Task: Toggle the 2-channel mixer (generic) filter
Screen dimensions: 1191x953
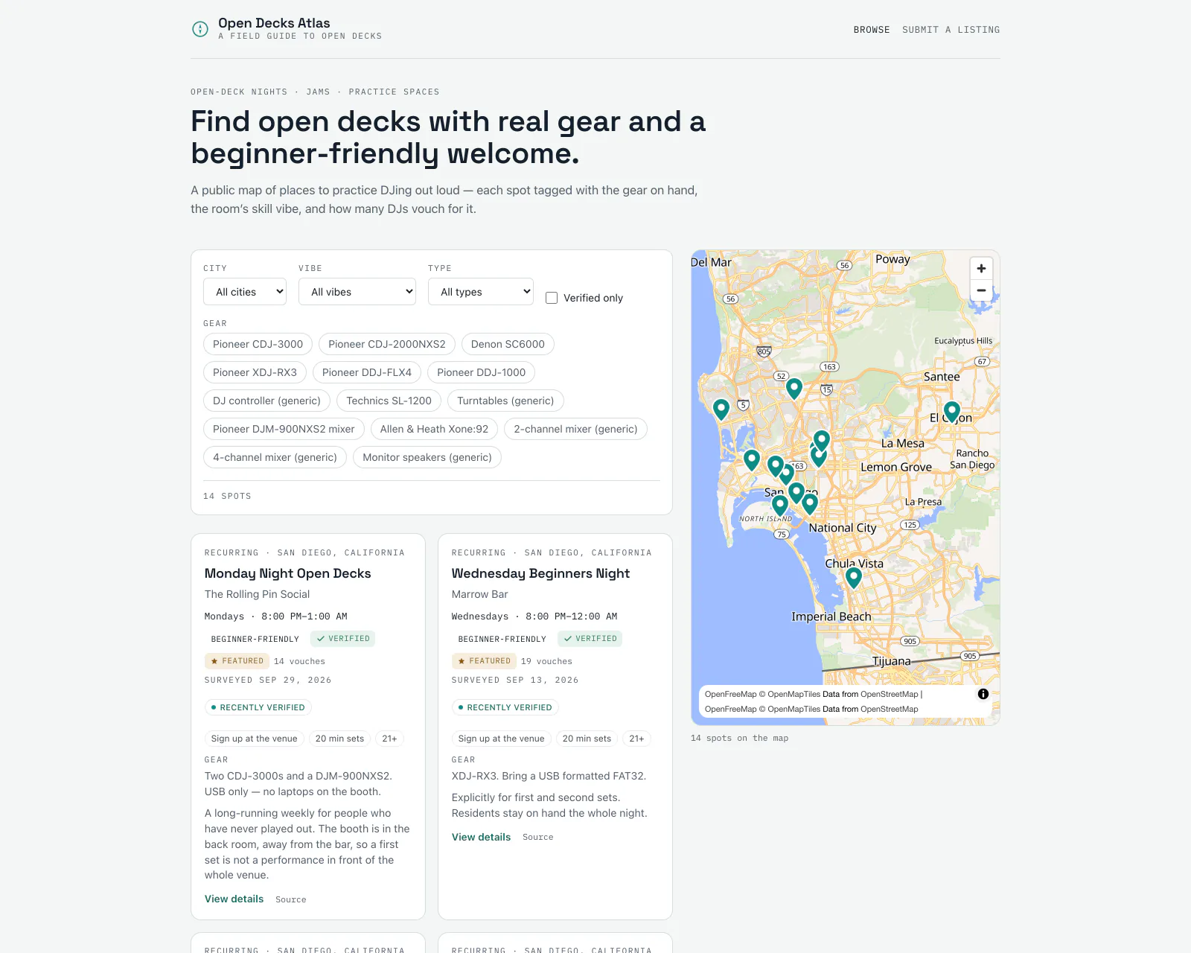Action: point(575,429)
